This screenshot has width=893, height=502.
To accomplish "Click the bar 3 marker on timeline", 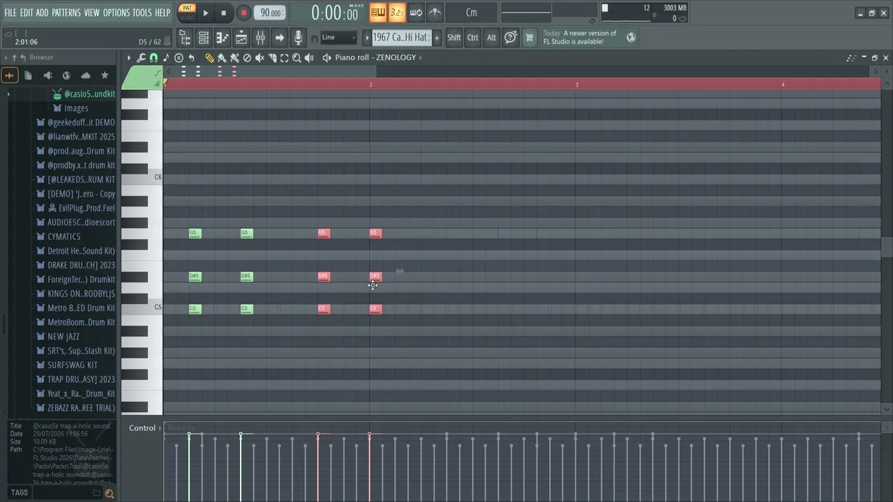I will tap(577, 84).
